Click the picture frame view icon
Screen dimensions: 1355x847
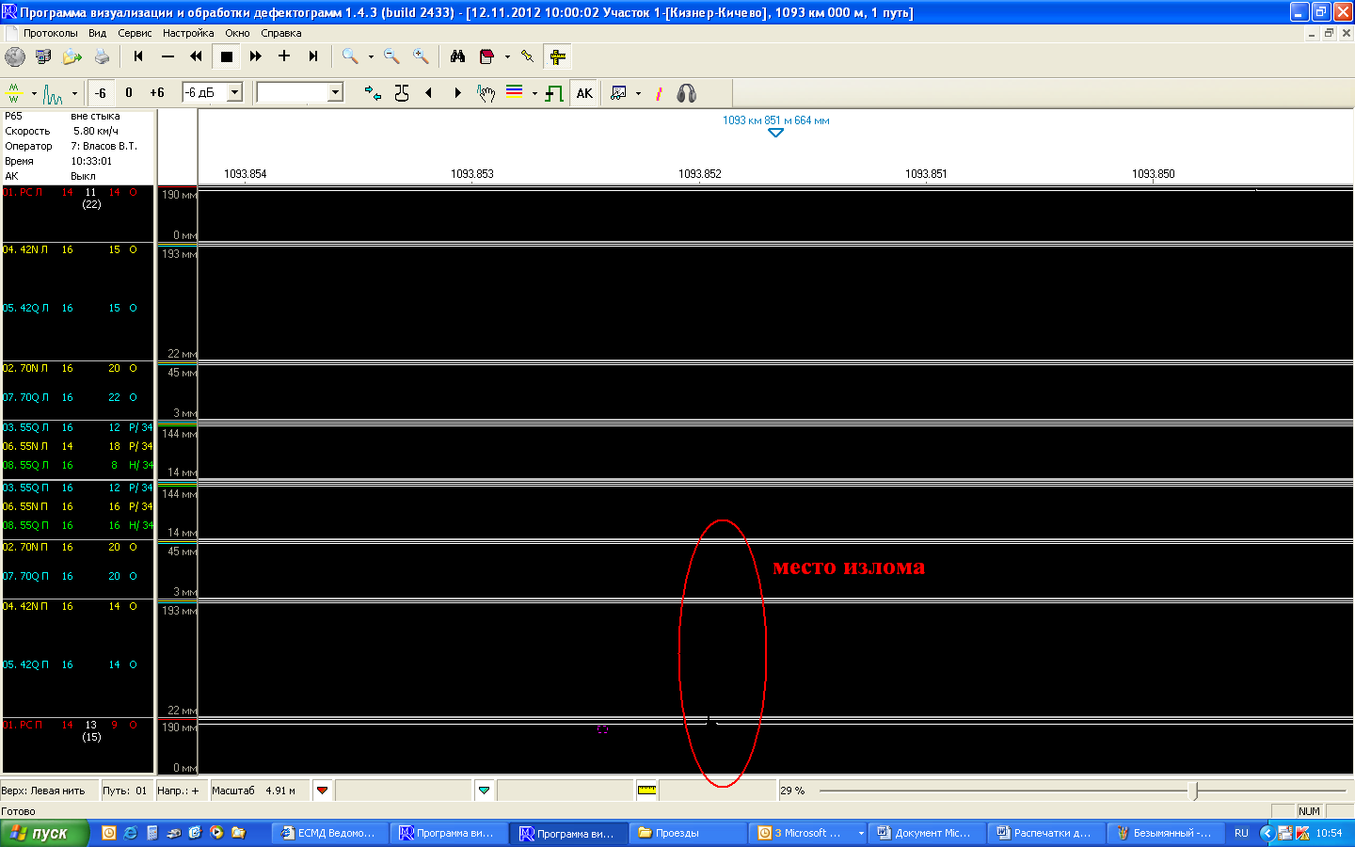618,93
